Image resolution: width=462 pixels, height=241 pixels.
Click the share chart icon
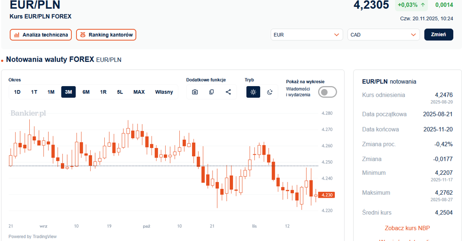[x=229, y=92]
